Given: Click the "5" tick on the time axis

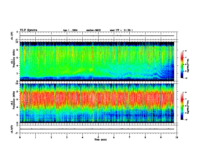Looking at the screenshot, I should [x=98, y=137].
